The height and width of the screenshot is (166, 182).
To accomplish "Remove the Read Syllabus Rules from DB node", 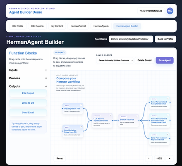I will pyautogui.click(x=81, y=127).
